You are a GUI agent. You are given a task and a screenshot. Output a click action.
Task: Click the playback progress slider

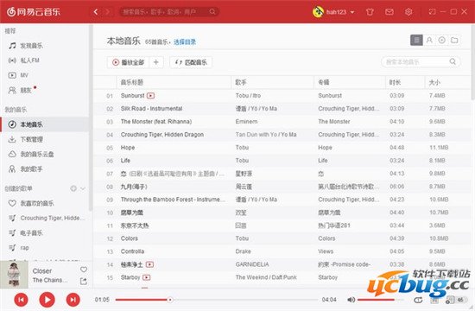[x=217, y=300]
